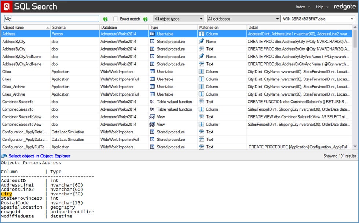
Task: Click the Stored procedure icon in the AddressByCity Text-match row
Action: [x=152, y=49]
